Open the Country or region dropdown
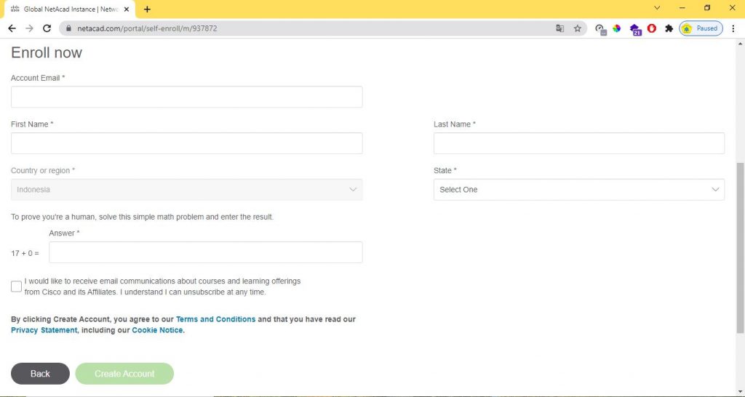Image resolution: width=745 pixels, height=397 pixels. coord(187,190)
